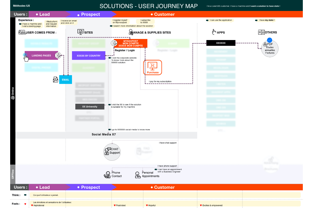Image resolution: width=313 pixels, height=208 pixels.
Task: Click the blue EMAIL box
Action: coord(65,80)
